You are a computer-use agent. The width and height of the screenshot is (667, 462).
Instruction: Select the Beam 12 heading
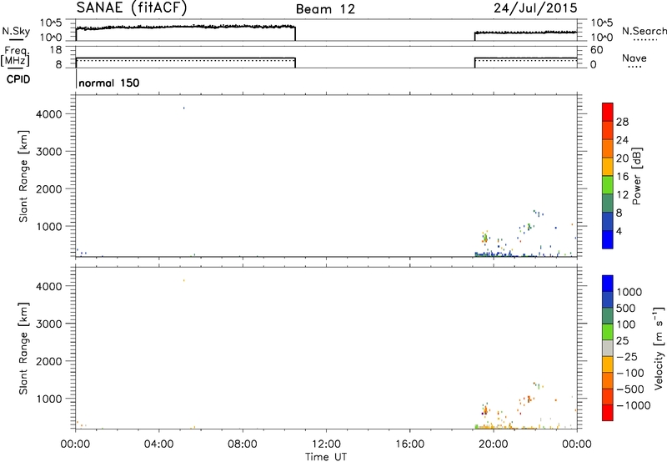pos(325,9)
